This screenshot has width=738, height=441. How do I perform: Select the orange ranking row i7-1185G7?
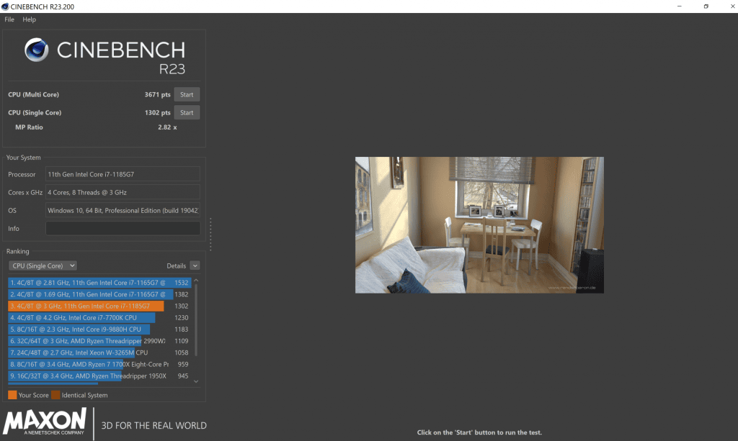pyautogui.click(x=99, y=306)
